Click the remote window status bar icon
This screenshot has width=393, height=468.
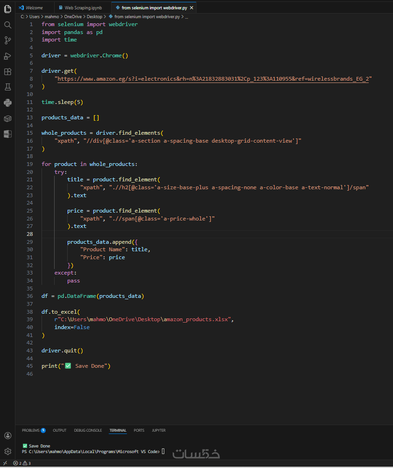[x=5, y=463]
